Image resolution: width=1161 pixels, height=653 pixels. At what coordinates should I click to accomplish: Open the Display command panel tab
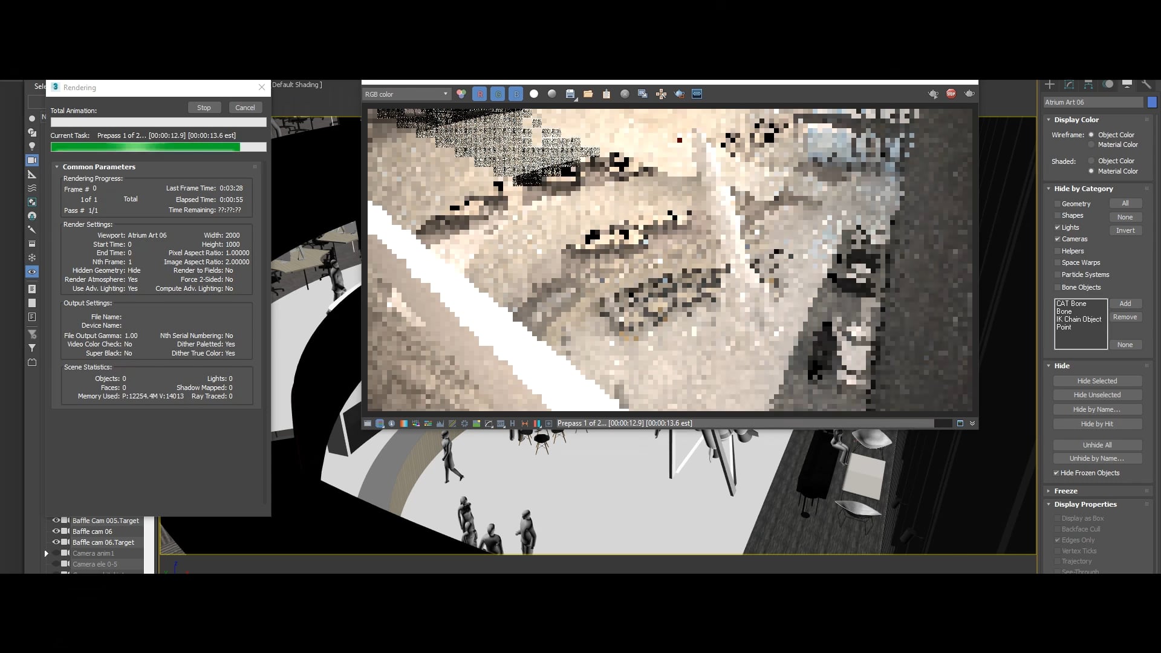[1127, 85]
